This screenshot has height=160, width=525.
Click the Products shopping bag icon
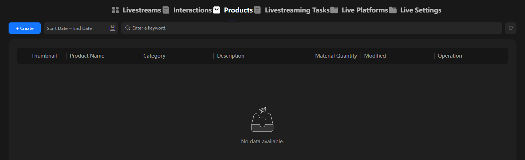(x=217, y=10)
